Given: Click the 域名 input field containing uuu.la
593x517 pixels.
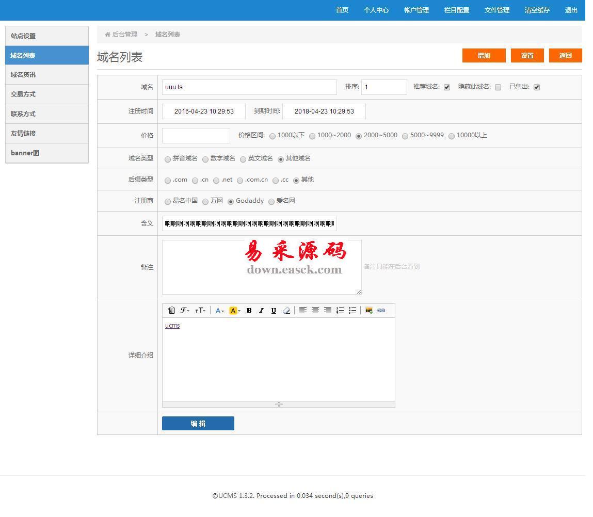Looking at the screenshot, I should coord(249,87).
